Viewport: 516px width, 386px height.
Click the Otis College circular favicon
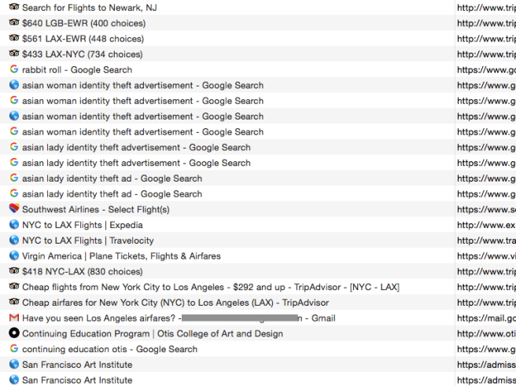click(13, 333)
